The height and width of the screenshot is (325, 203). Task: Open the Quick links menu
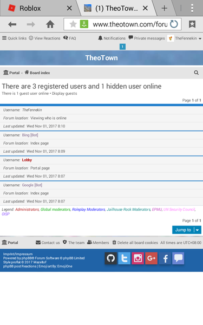(x=14, y=38)
